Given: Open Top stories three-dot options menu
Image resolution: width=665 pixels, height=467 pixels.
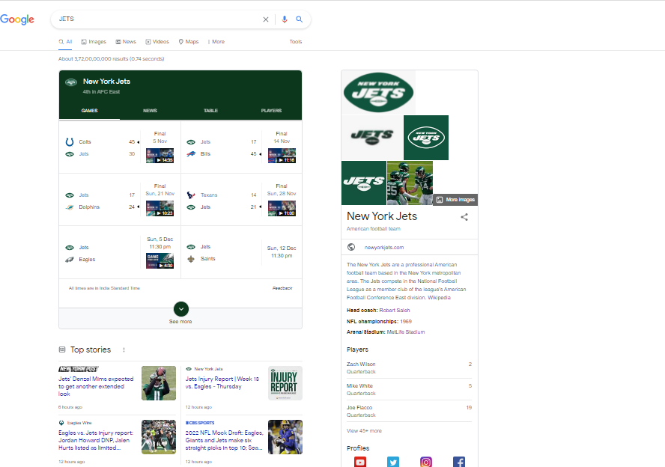Looking at the screenshot, I should pyautogui.click(x=124, y=350).
